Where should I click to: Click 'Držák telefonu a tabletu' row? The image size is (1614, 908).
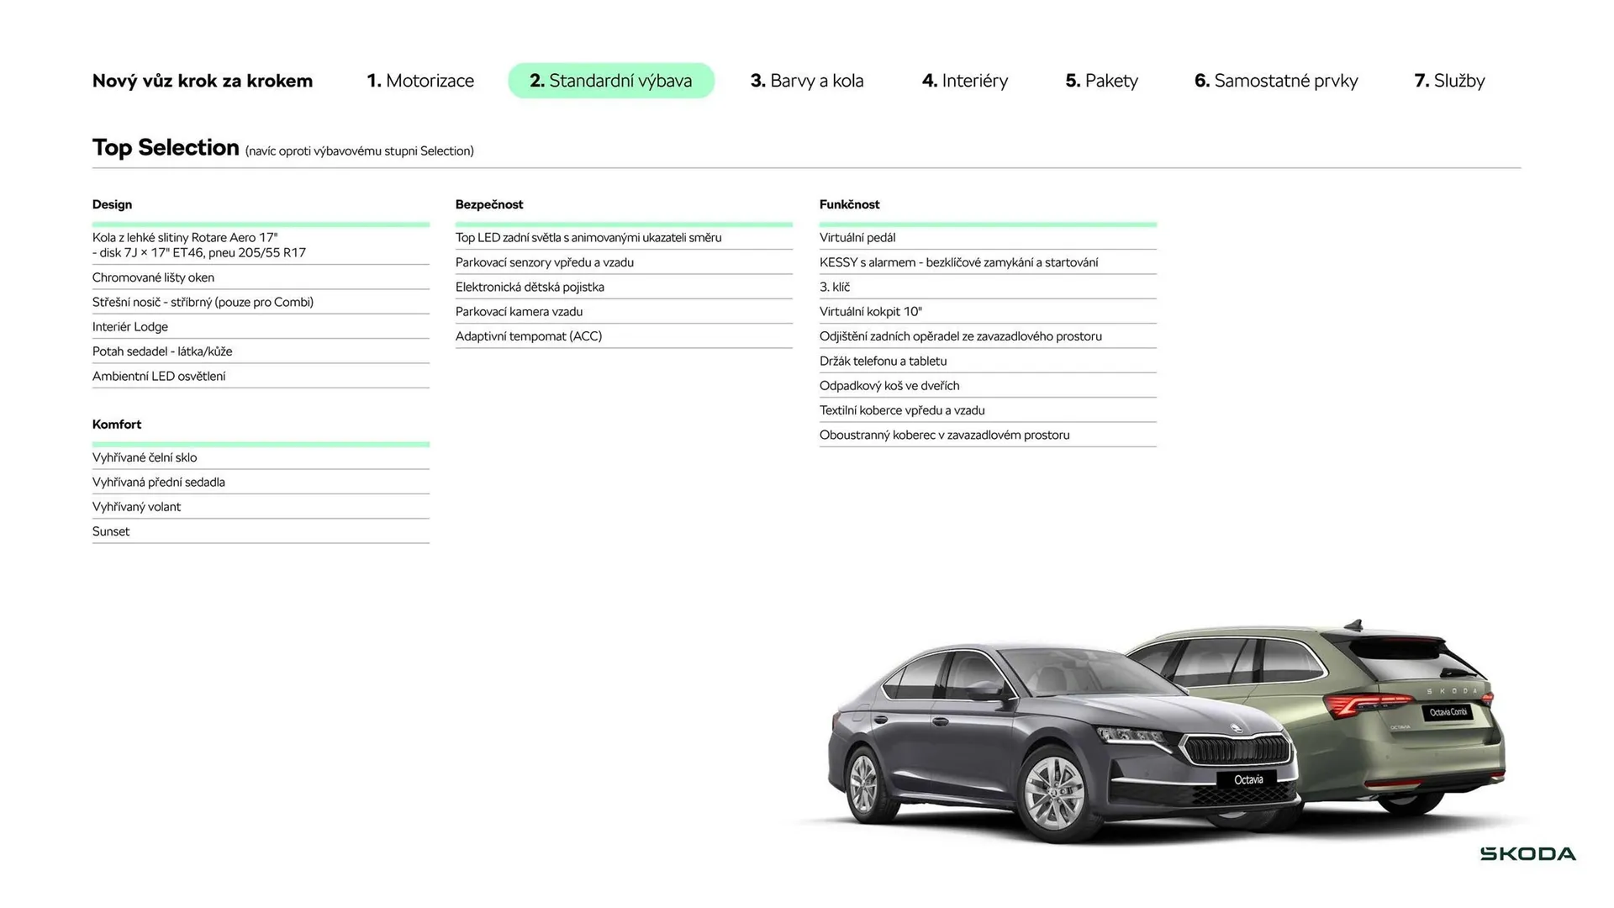pyautogui.click(x=988, y=361)
